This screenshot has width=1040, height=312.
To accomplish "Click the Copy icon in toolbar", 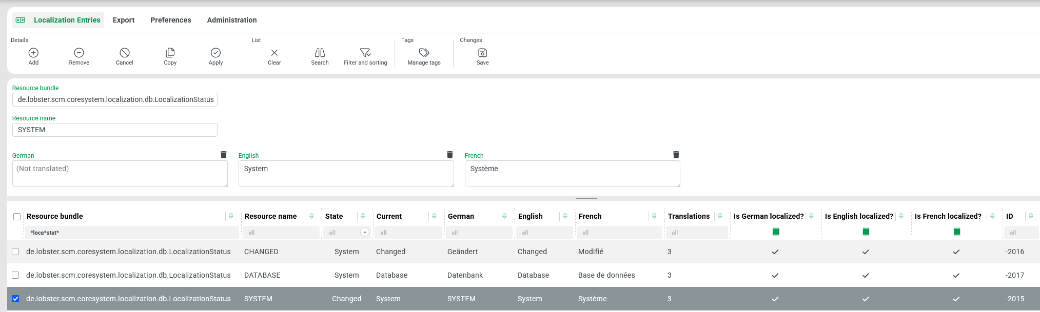I will pyautogui.click(x=170, y=53).
